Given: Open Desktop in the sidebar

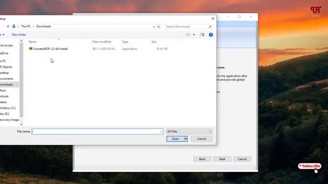Looking at the screenshot, I should tap(5, 73).
